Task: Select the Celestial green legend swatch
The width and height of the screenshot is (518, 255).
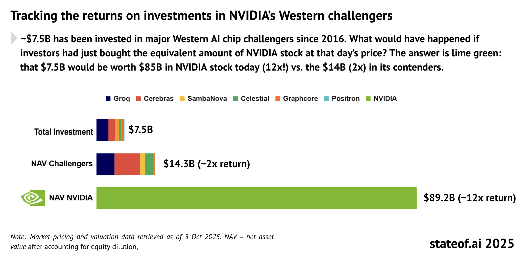Action: (x=235, y=99)
